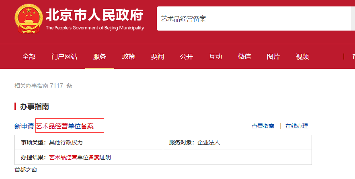Click 在线办理 to apply online
The image size is (355, 179).
click(x=297, y=126)
